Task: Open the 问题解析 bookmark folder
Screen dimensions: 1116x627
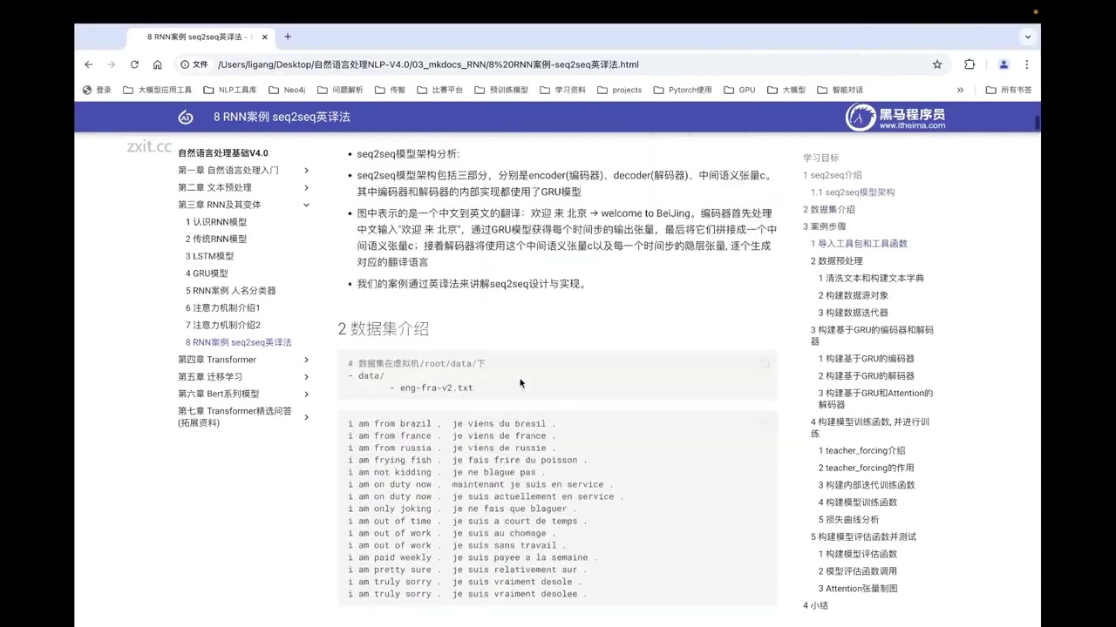Action: (x=340, y=90)
